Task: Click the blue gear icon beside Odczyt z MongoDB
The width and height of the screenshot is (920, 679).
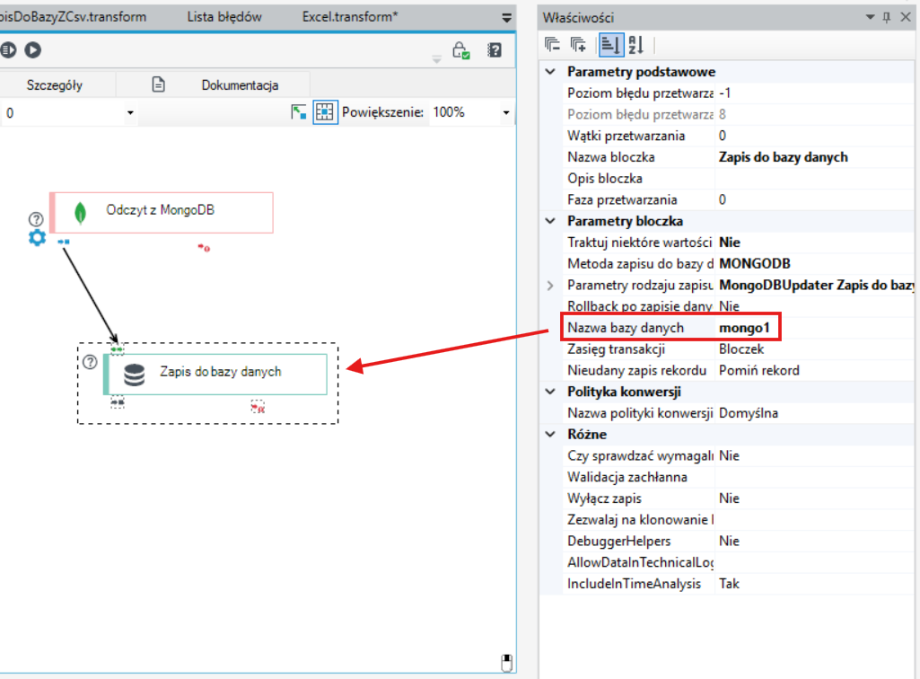Action: point(37,238)
